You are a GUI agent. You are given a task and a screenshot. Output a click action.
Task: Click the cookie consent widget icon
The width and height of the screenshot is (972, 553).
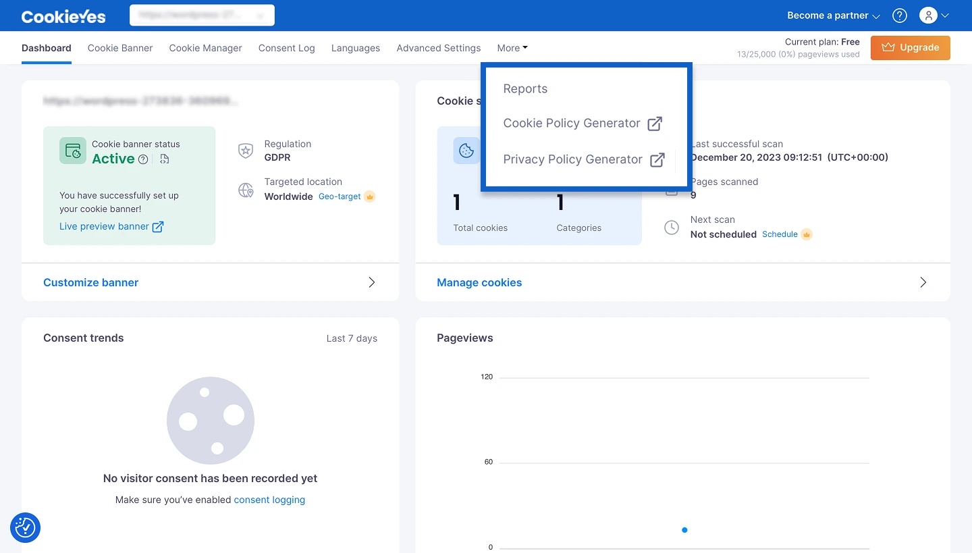click(26, 527)
